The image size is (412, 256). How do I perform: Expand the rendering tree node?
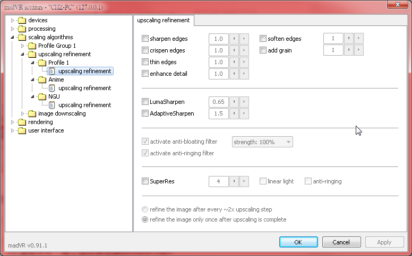coord(12,122)
